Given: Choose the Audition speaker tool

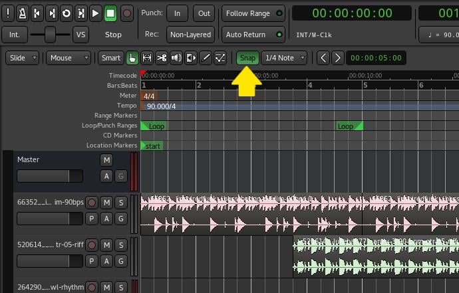Looking at the screenshot, I should coord(176,58).
